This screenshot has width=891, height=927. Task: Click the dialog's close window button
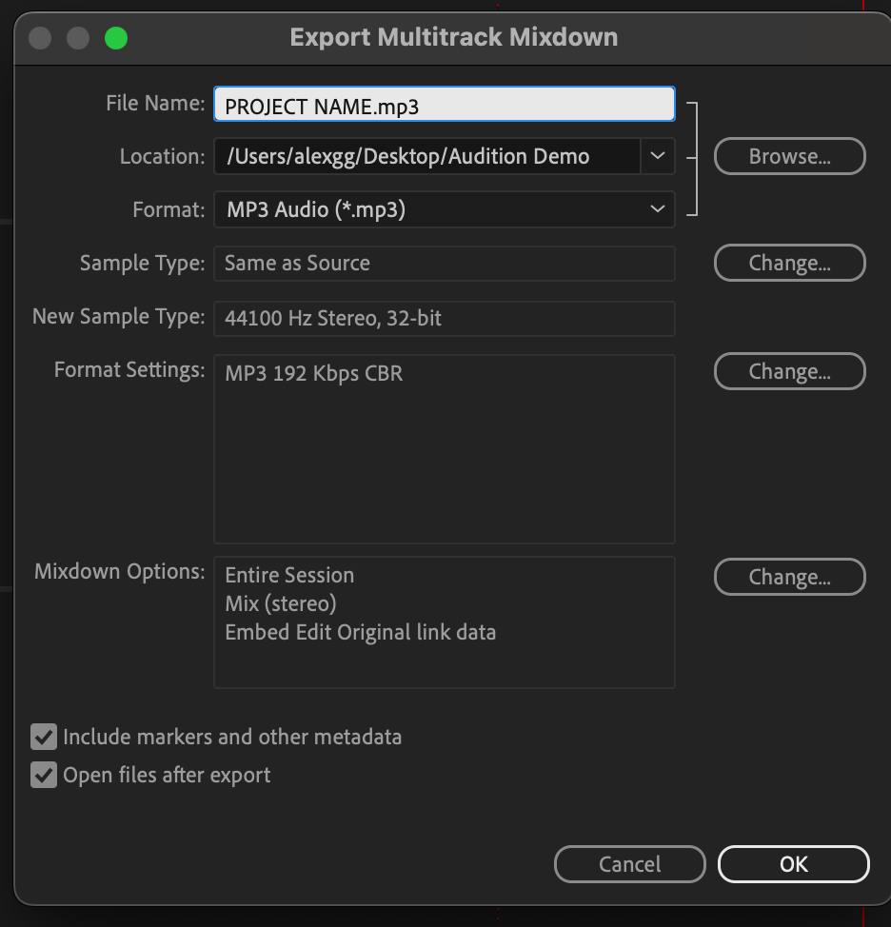click(40, 38)
